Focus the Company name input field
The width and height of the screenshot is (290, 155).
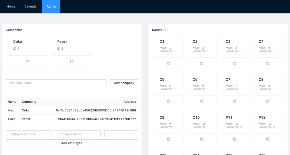click(x=56, y=83)
